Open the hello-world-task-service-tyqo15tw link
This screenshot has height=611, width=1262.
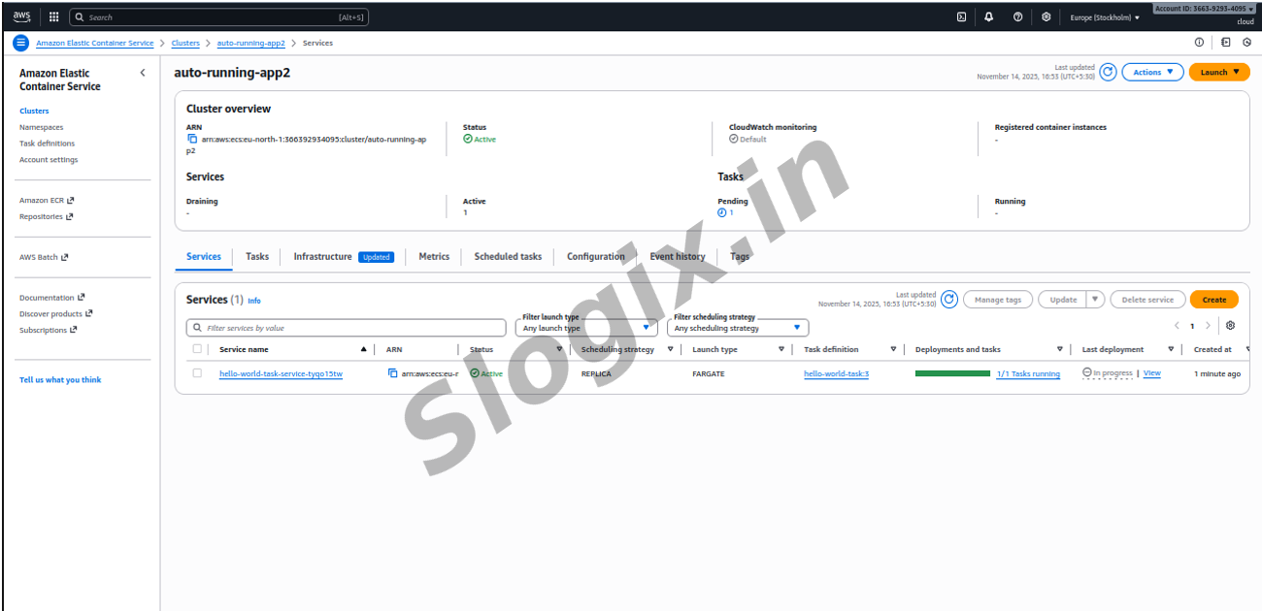(x=281, y=373)
